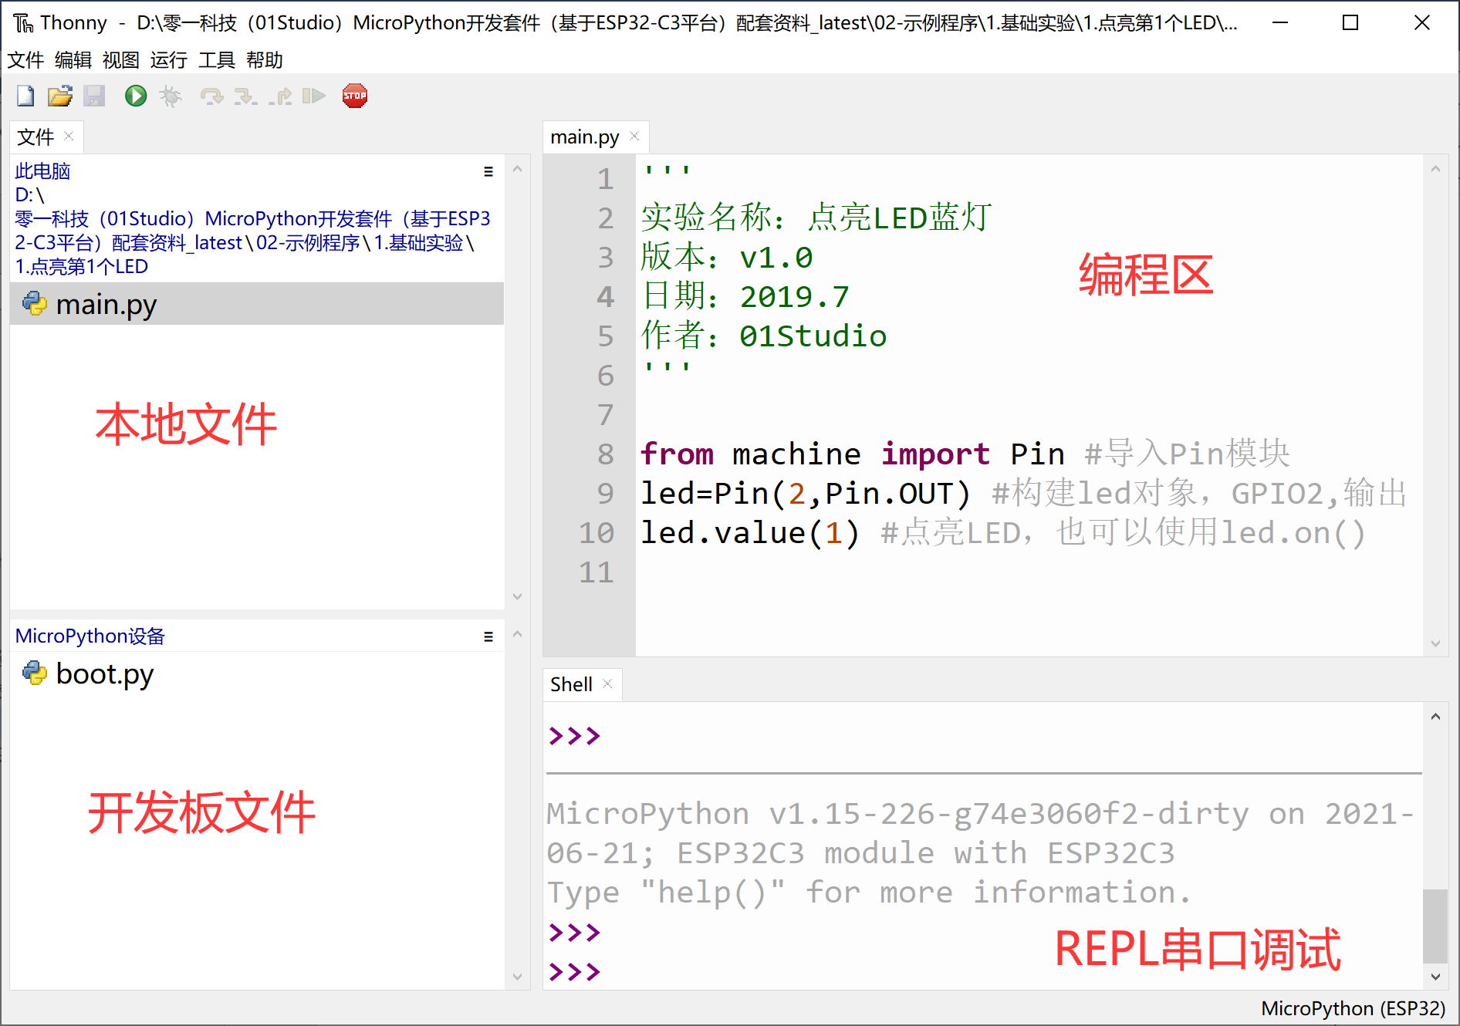Click the Step into debug icon
This screenshot has width=1460, height=1026.
[245, 96]
